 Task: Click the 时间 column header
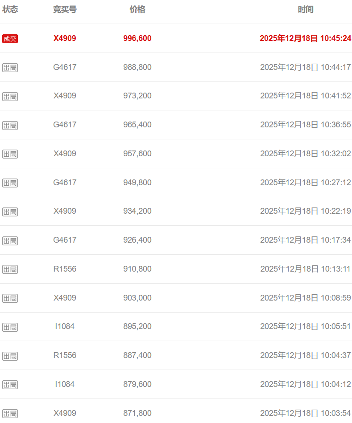pos(306,9)
